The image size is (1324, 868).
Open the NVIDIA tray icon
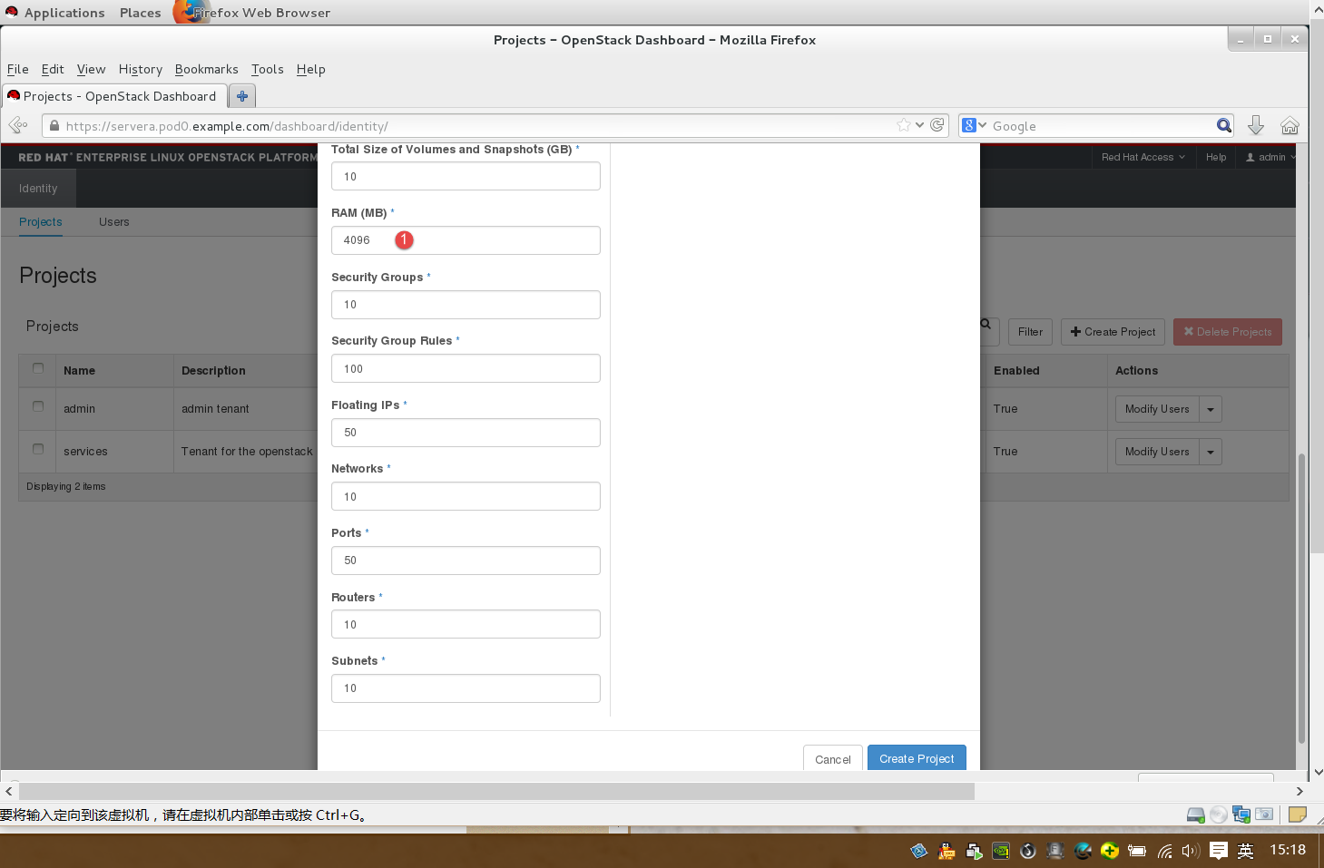[1001, 851]
